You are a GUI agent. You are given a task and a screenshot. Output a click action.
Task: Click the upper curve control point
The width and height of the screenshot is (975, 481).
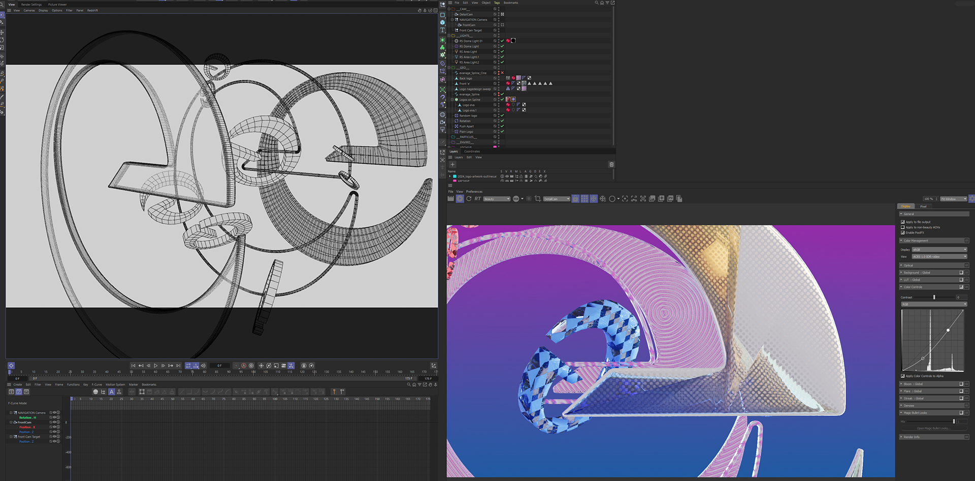coord(948,330)
